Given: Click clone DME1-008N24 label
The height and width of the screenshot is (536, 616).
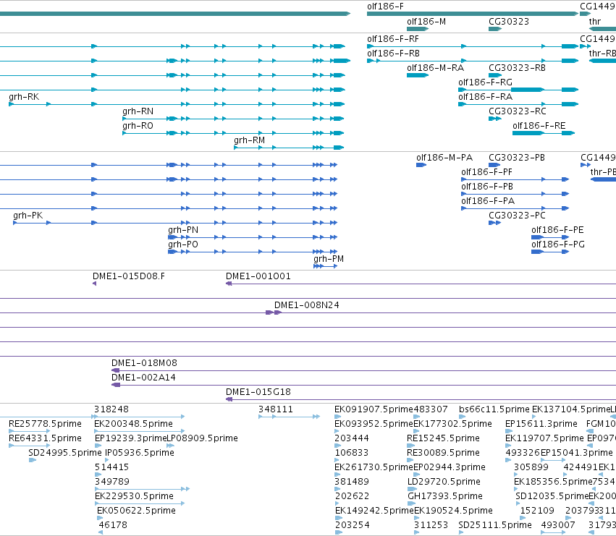Looking at the screenshot, I should coord(307,305).
